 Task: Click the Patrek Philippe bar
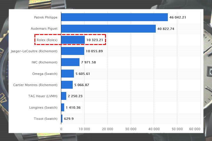coord(114,17)
